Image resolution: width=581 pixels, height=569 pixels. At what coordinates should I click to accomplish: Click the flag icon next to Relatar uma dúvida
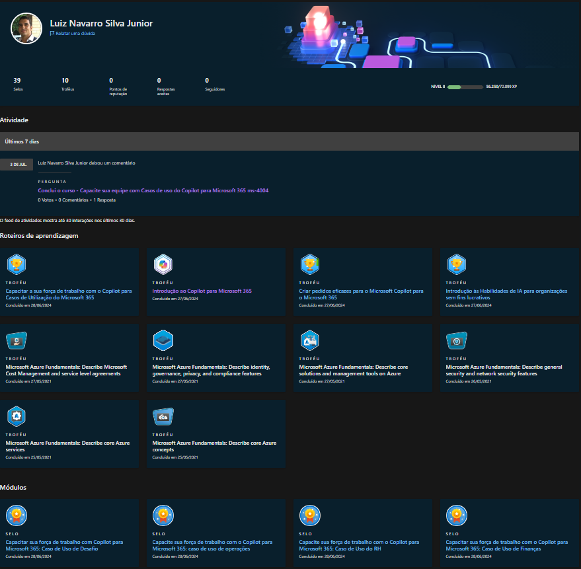coord(52,33)
